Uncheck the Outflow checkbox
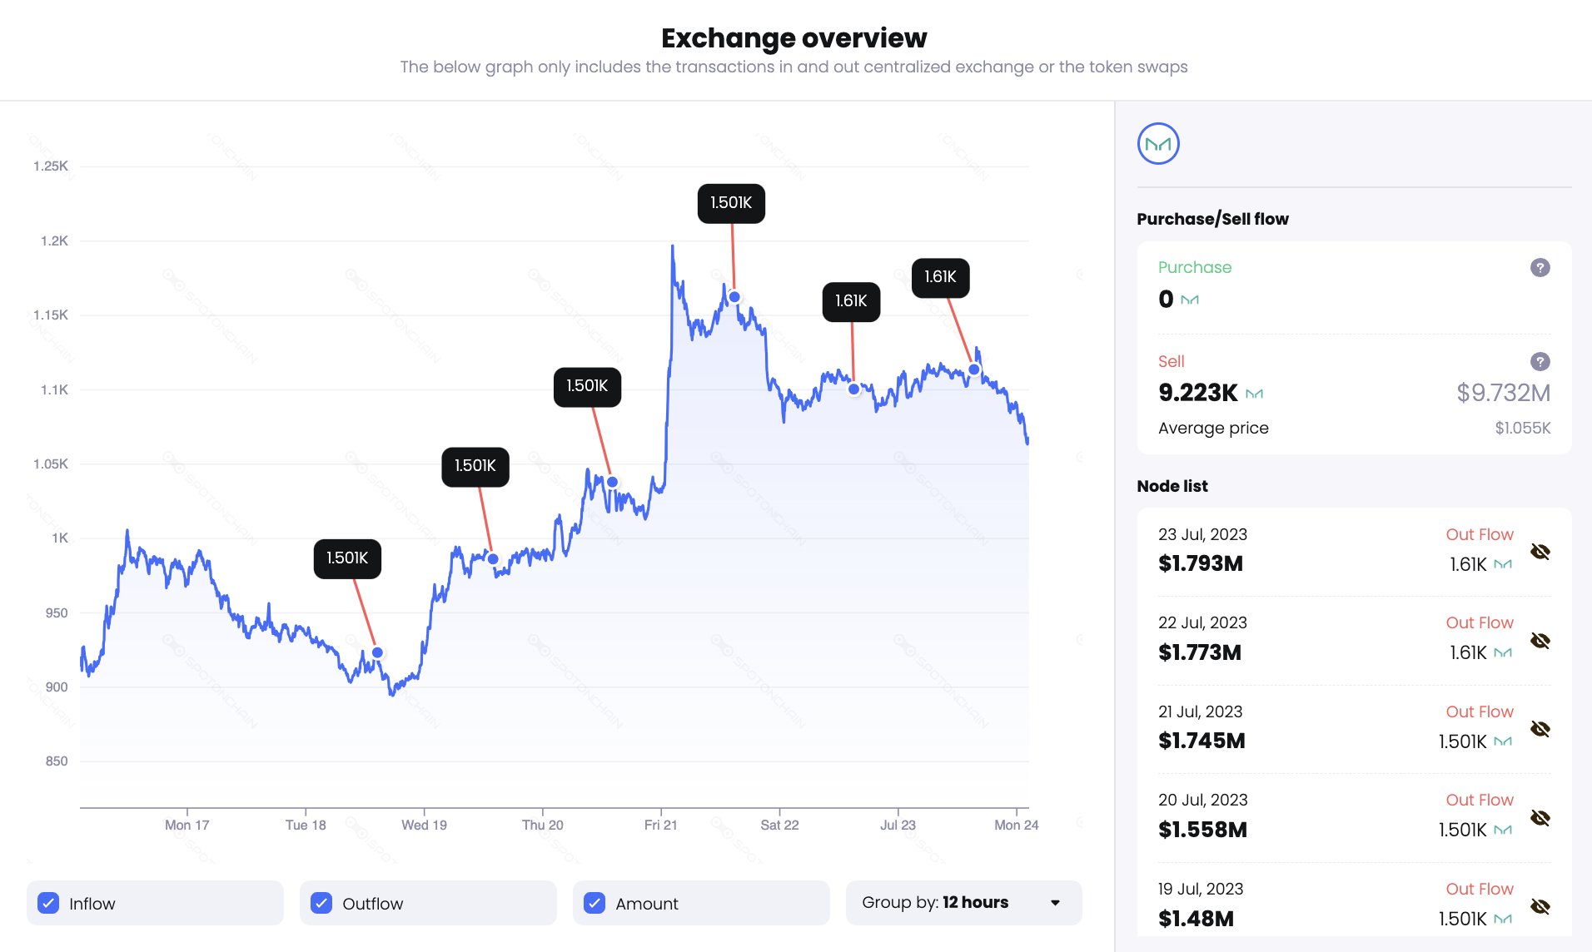The width and height of the screenshot is (1592, 952). 321,903
